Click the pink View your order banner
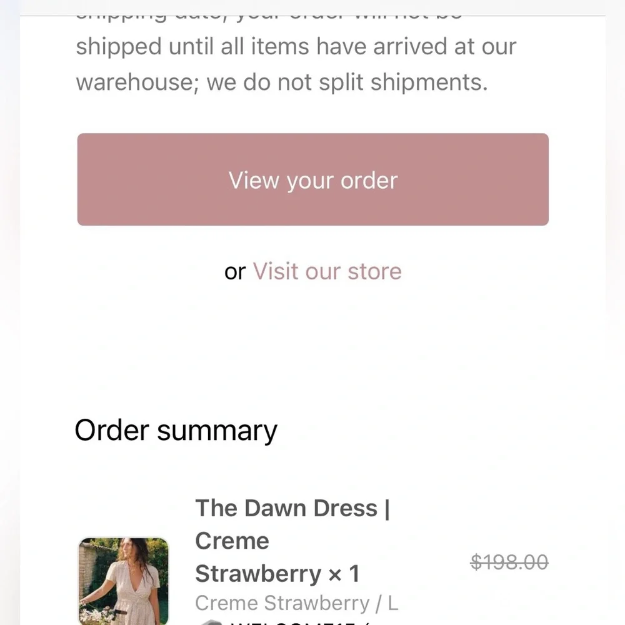Screen dimensions: 625x625 [312, 179]
